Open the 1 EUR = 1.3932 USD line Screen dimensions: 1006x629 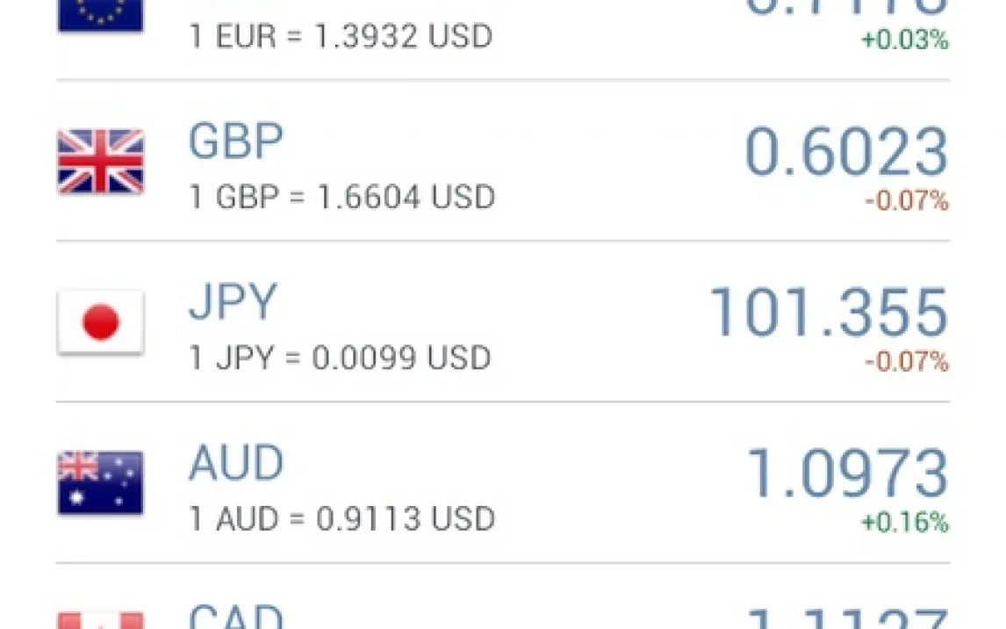341,37
